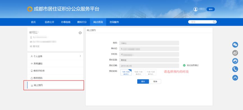Click the 网上预约 panel heading
This screenshot has height=110, width=243.
tap(91, 30)
